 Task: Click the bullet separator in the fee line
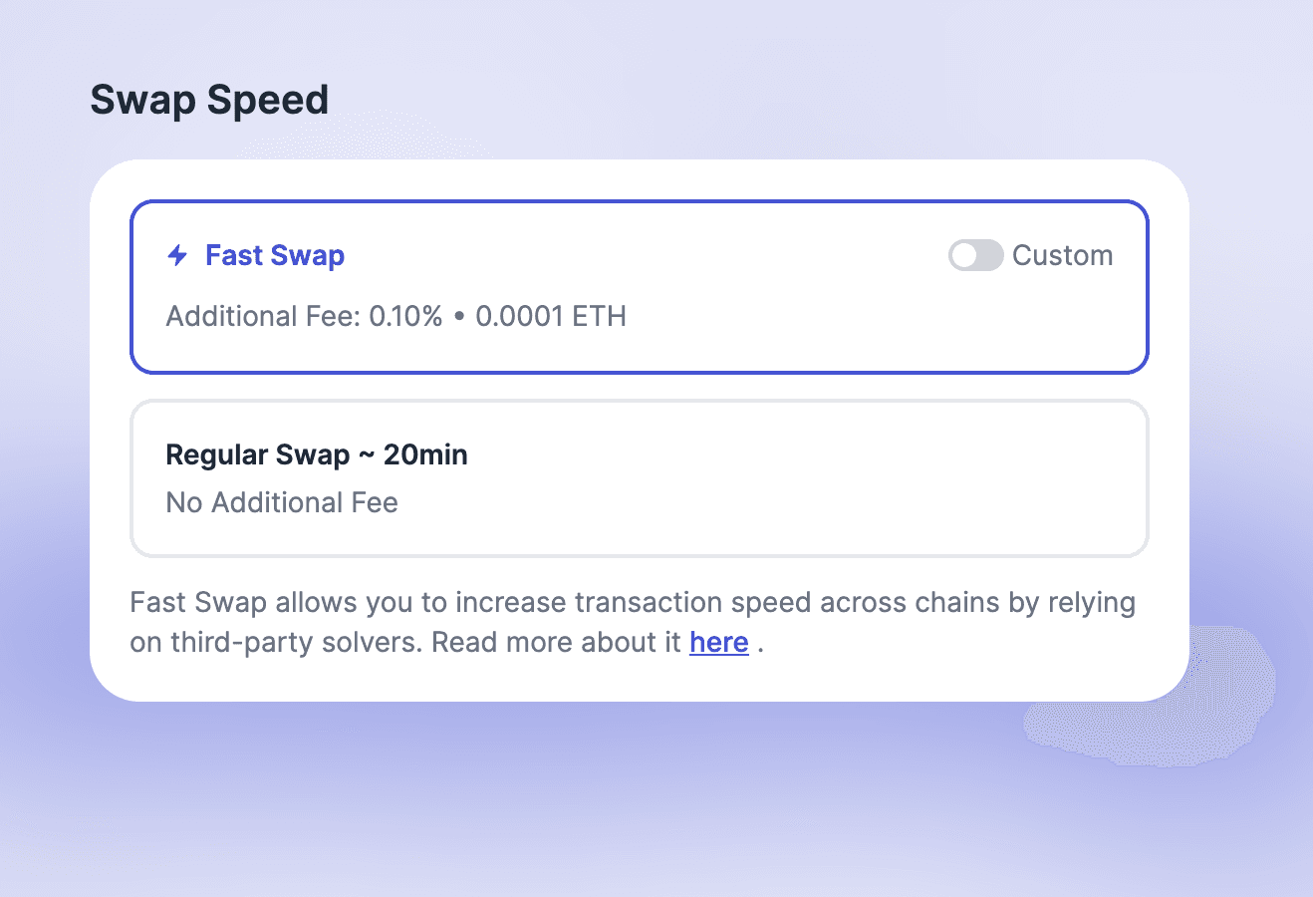point(459,316)
